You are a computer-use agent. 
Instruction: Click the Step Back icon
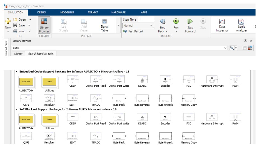[x=162, y=21]
